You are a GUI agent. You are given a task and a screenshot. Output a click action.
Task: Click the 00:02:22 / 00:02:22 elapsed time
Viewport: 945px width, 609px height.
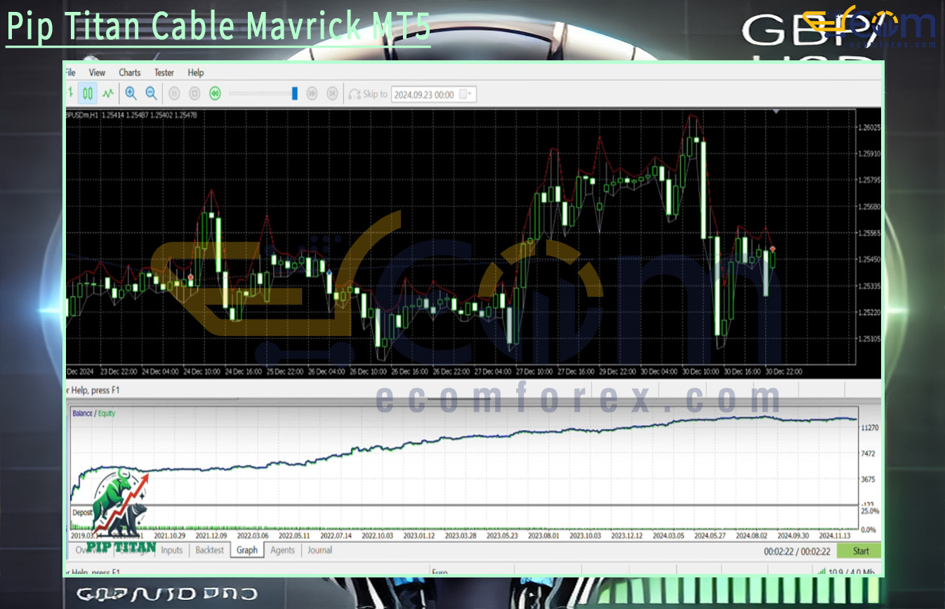tap(796, 551)
